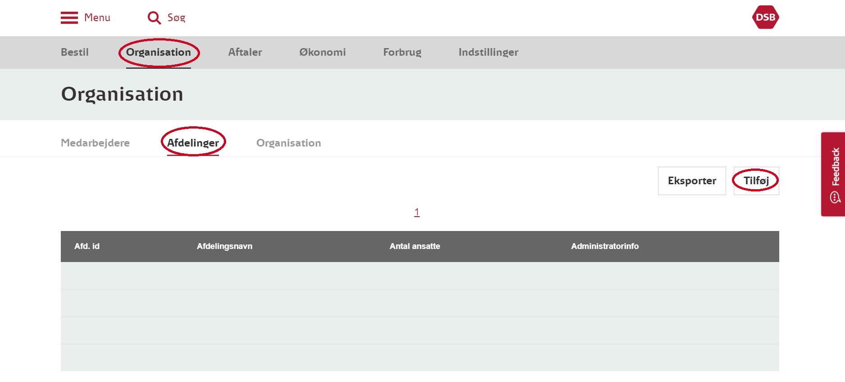The image size is (845, 382).
Task: Click the Søg magnifying glass icon
Action: (154, 18)
